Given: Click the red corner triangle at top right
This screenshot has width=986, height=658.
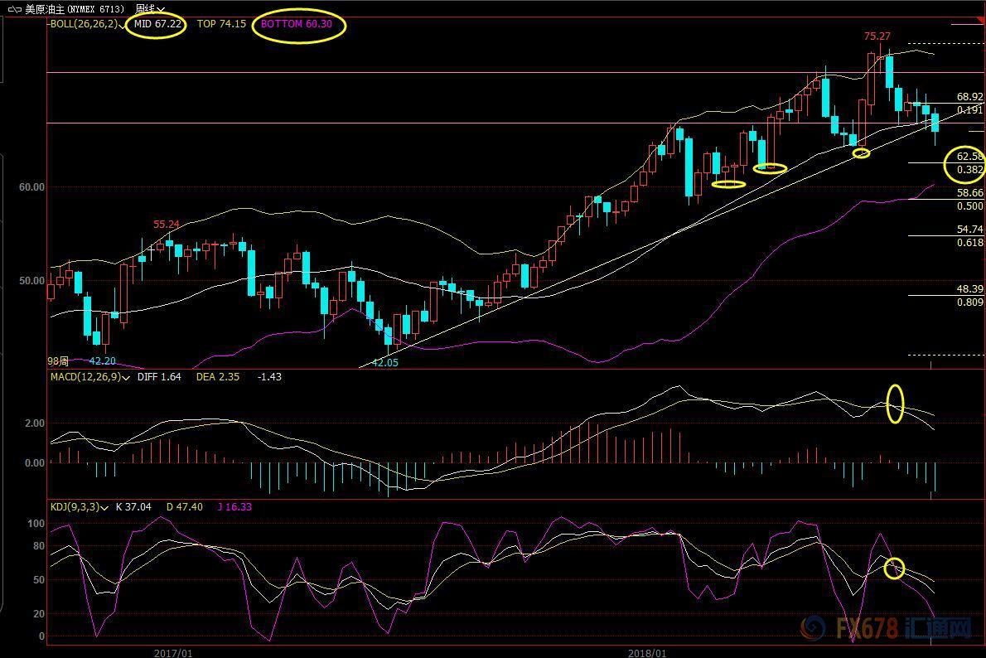Looking at the screenshot, I should click(x=968, y=22).
